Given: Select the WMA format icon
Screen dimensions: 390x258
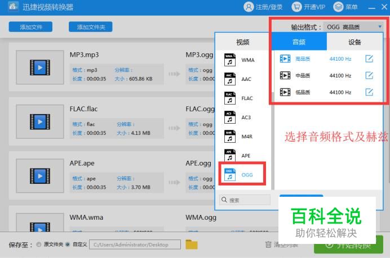Looking at the screenshot, I should pos(230,60).
